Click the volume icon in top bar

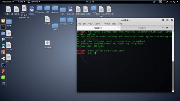171,2
